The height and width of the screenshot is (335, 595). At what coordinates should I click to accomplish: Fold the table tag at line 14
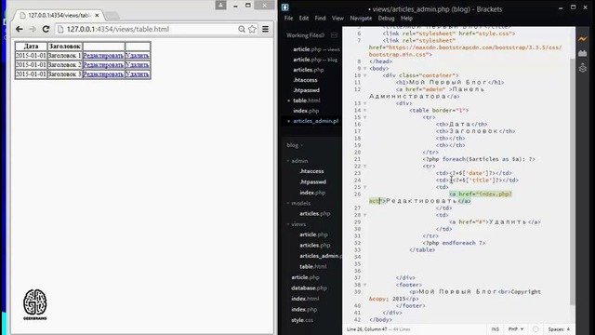coord(365,111)
